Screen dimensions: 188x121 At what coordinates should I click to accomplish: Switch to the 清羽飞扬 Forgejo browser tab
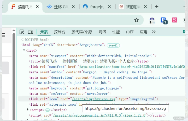(x=25, y=7)
